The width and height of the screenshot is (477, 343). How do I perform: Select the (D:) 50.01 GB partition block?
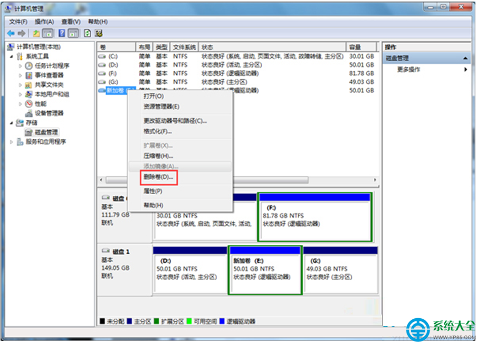[x=190, y=270]
